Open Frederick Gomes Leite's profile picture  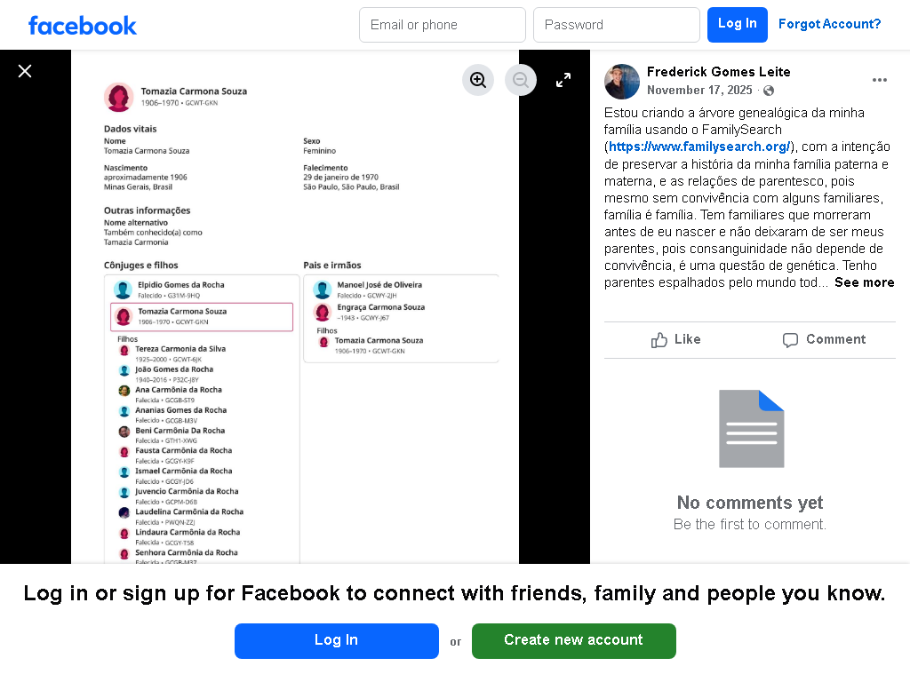point(622,81)
